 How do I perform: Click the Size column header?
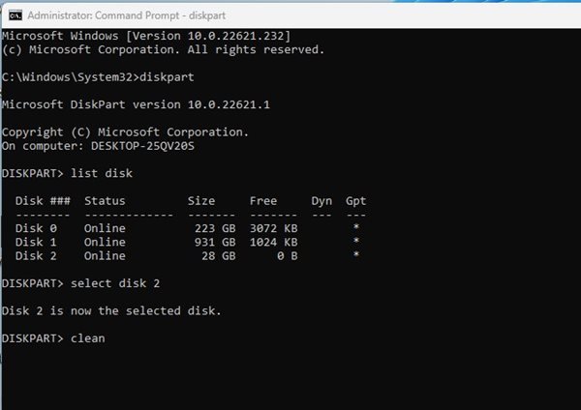[201, 200]
